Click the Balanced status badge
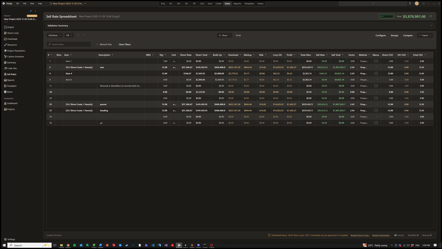442x249 pixels. 386,16
